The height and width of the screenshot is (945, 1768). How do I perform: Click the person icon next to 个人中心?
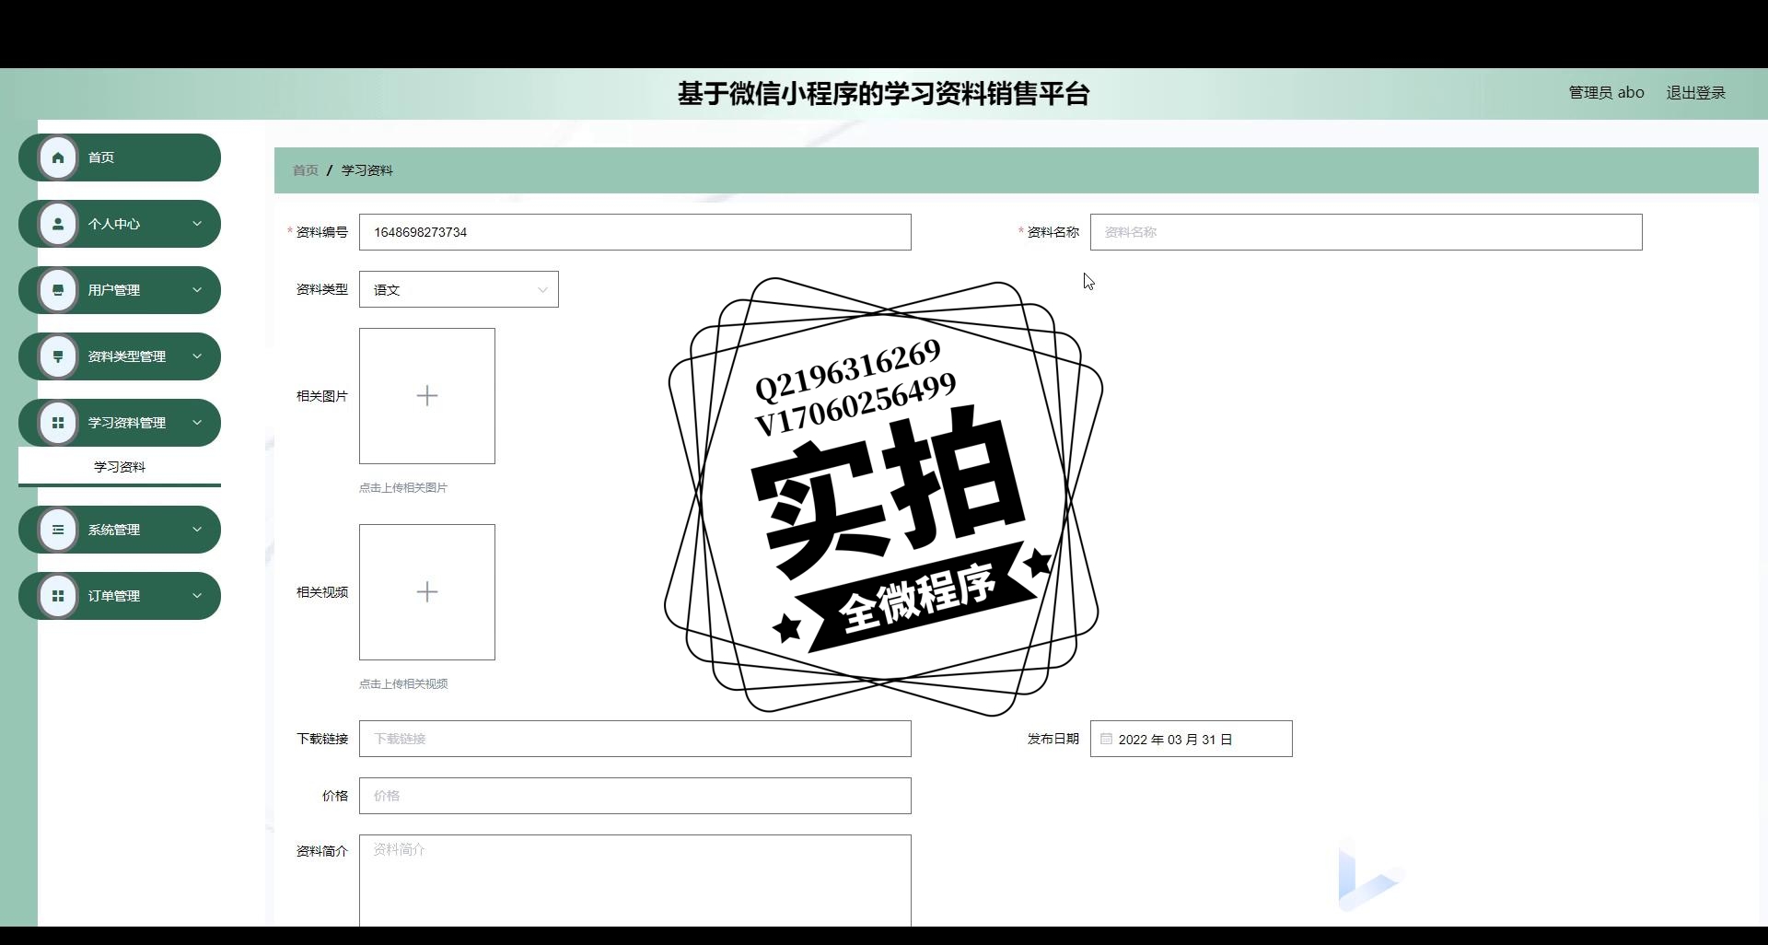pyautogui.click(x=58, y=224)
